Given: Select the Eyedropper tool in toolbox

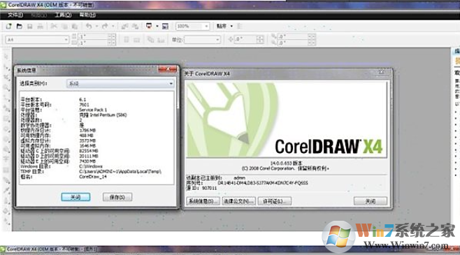Looking at the screenshot, I should (x=6, y=190).
